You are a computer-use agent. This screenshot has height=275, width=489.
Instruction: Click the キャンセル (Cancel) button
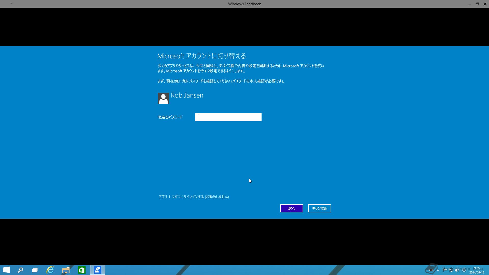click(320, 208)
